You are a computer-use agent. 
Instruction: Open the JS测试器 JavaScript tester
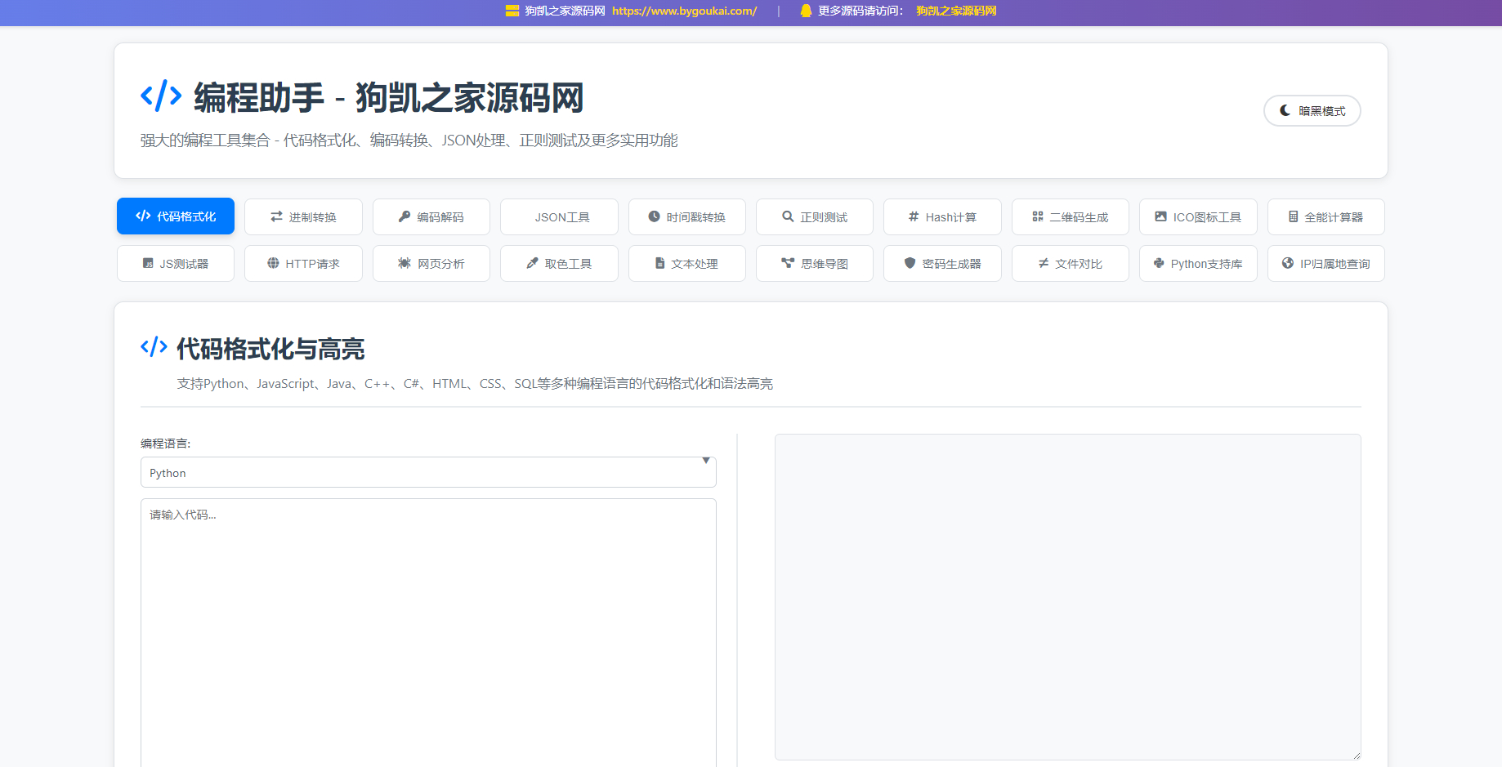pos(175,263)
